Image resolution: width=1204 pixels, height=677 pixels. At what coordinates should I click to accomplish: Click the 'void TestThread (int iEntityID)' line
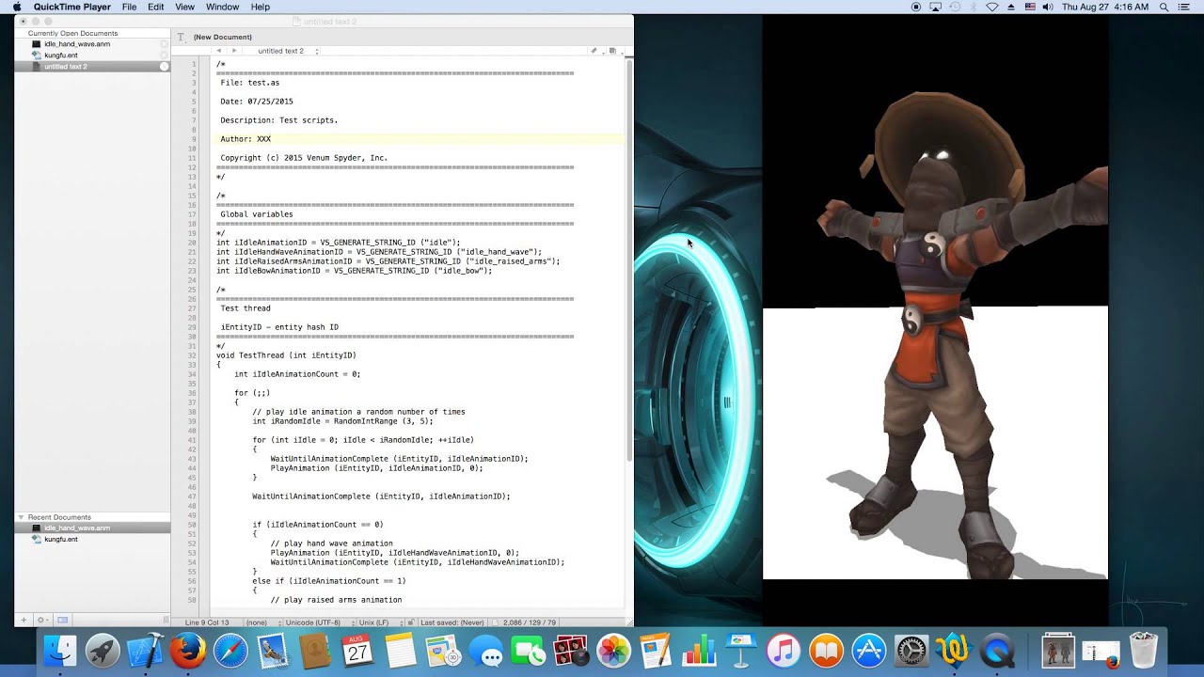[x=286, y=355]
